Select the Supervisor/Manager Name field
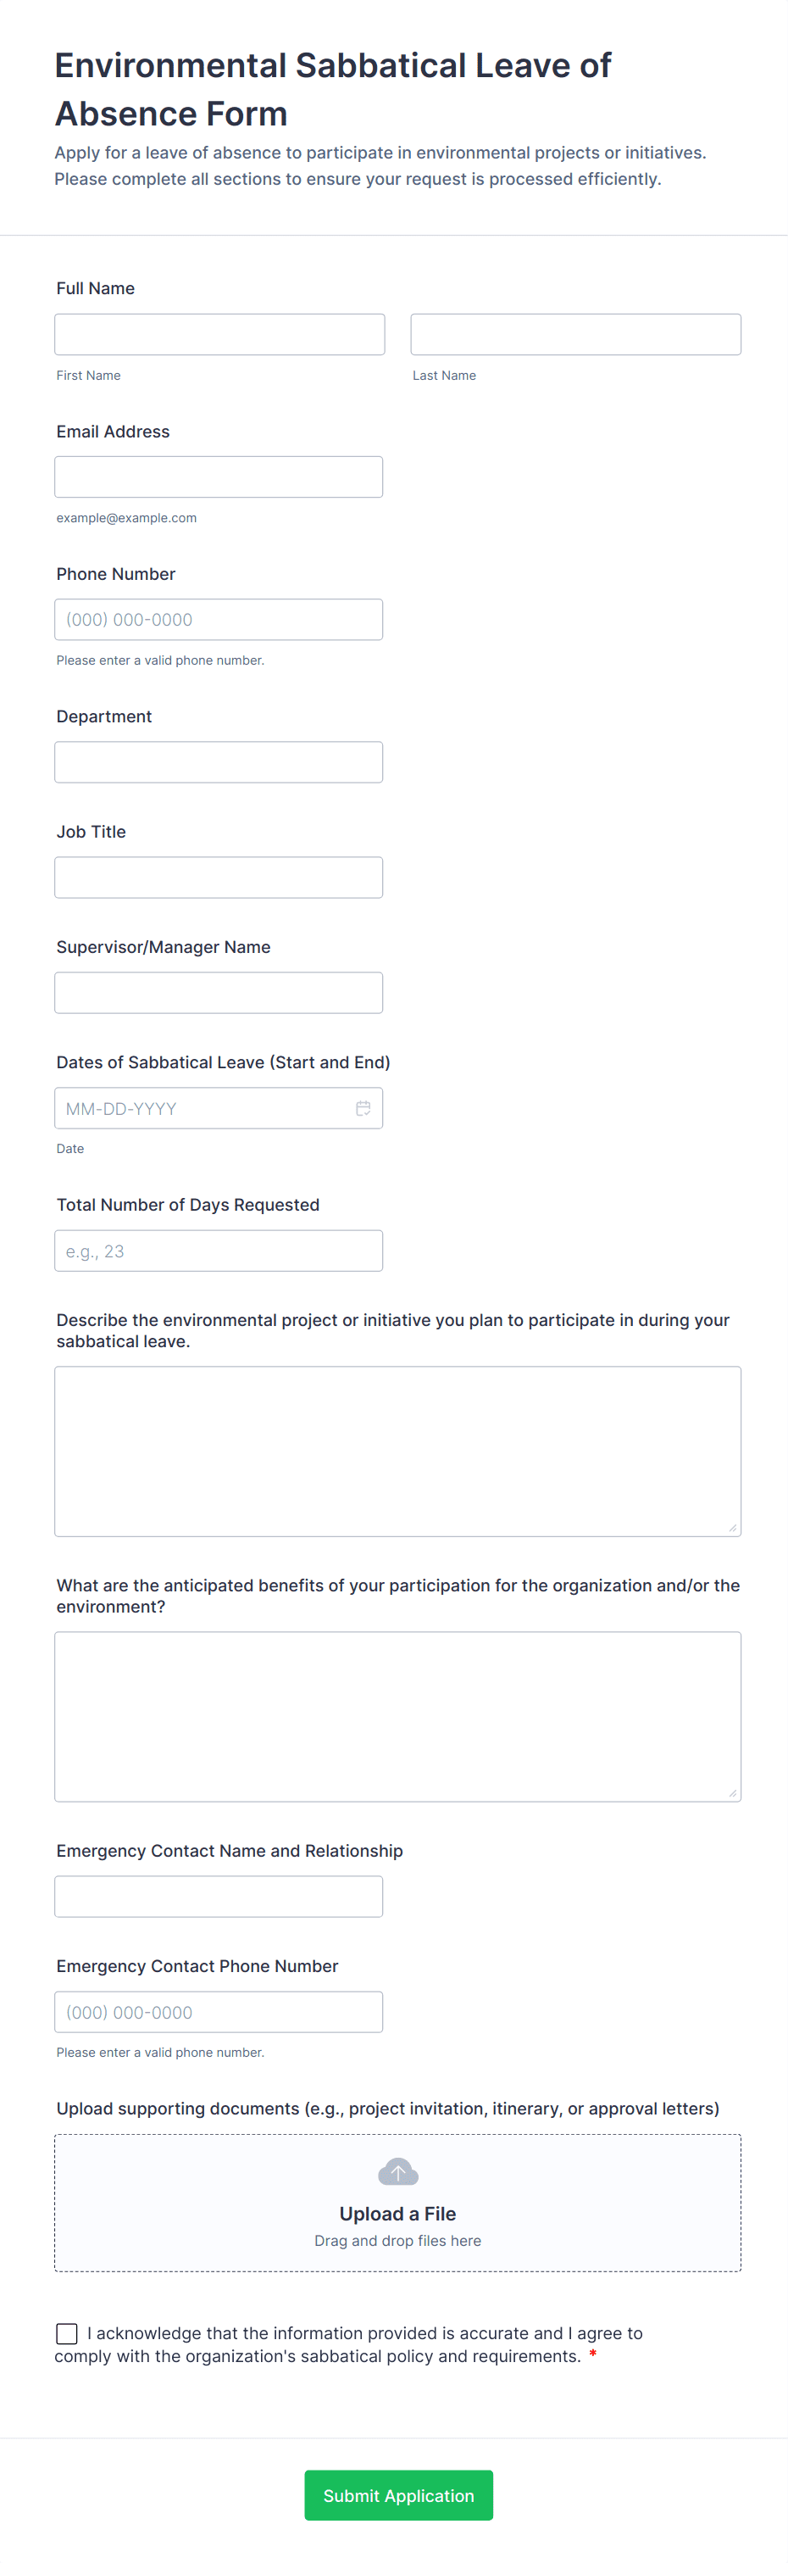Screen dimensions: 788x2563 [x=219, y=993]
